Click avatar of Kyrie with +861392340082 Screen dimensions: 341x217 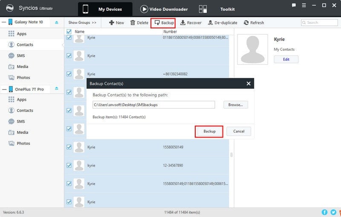(x=79, y=74)
